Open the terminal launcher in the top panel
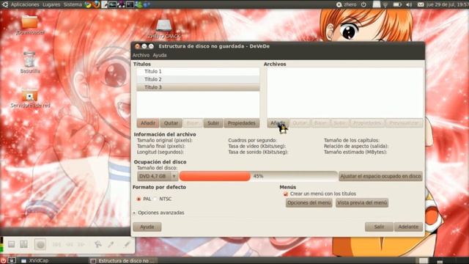 (x=130, y=4)
